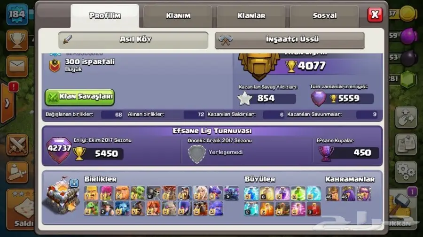The height and width of the screenshot is (237, 423).
Task: Open the Klanlar tab
Action: click(251, 16)
